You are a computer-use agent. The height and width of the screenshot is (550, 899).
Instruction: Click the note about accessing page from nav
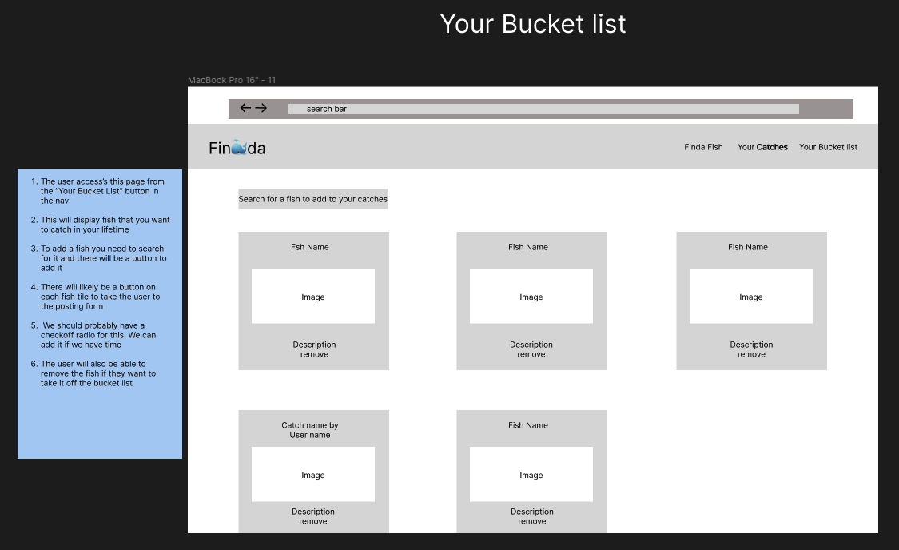coord(97,191)
